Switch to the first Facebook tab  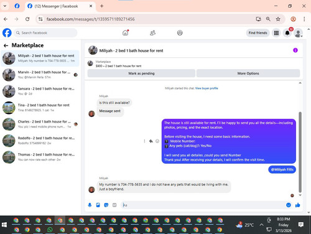(x=17, y=6)
